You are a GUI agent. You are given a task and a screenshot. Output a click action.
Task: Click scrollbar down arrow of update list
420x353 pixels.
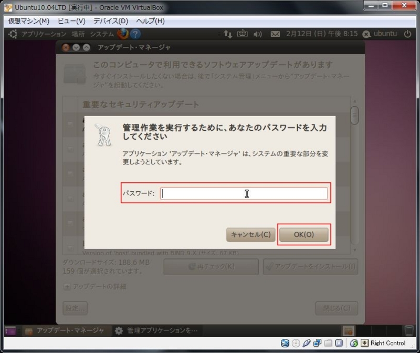(355, 250)
